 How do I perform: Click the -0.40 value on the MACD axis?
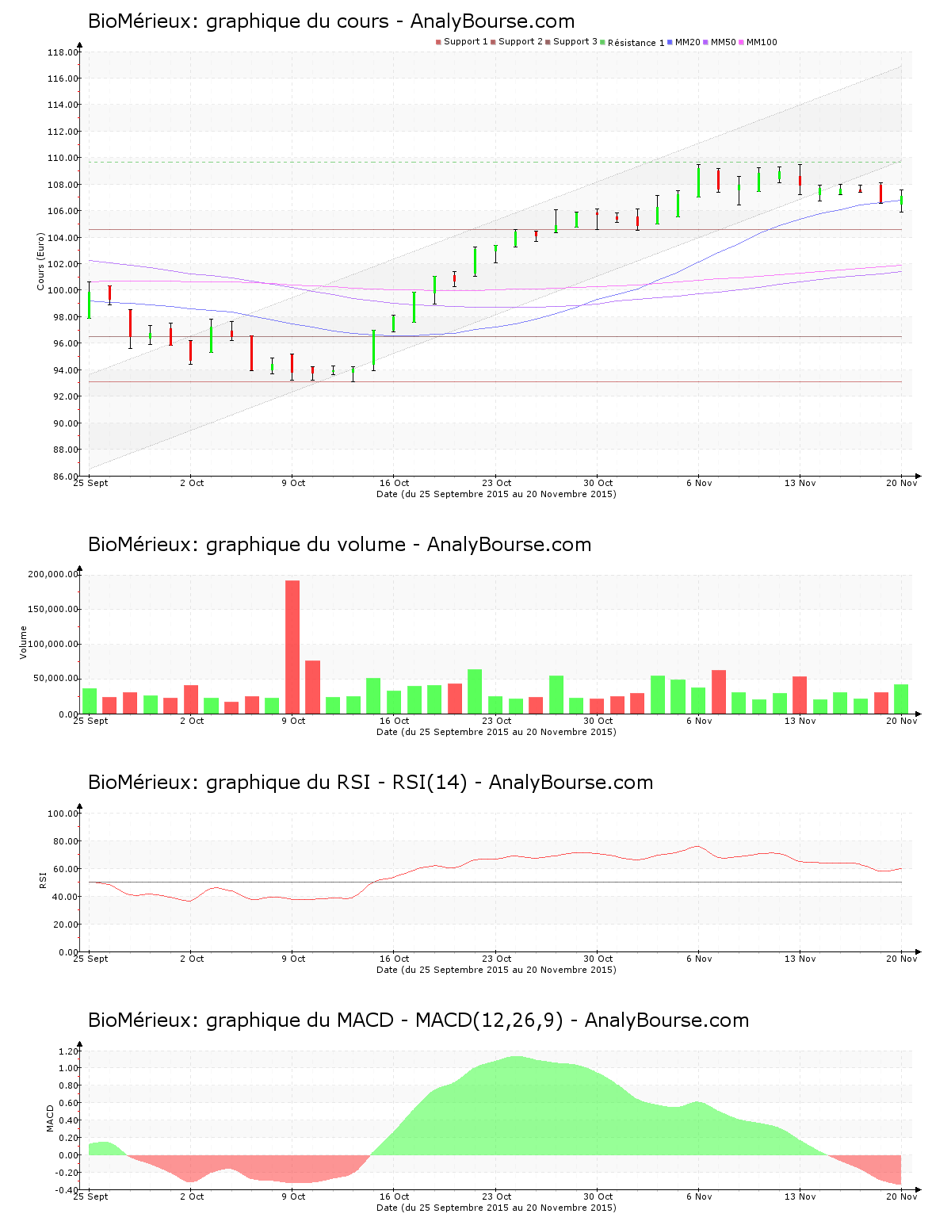67,1190
